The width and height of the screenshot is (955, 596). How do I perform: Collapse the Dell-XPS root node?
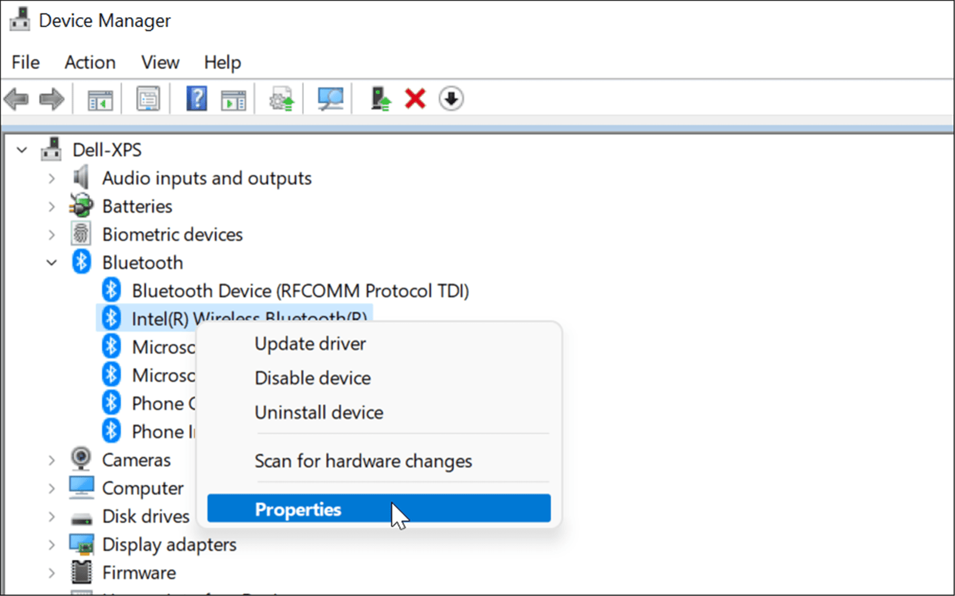pyautogui.click(x=22, y=150)
